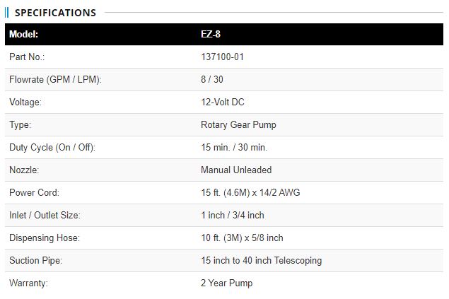Click the EZ-8 model value

(x=211, y=35)
